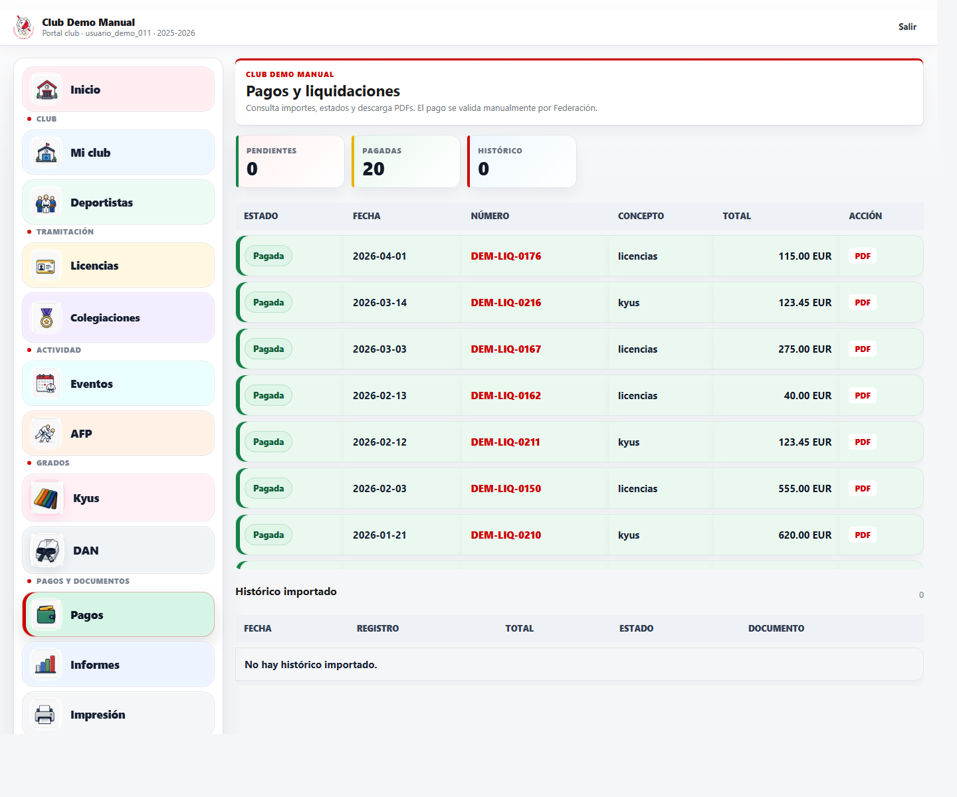Open Mi club building icon
Viewport: 957px width, 797px height.
pyautogui.click(x=47, y=152)
